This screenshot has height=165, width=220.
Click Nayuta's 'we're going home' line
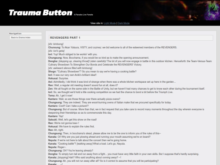(x=88, y=140)
